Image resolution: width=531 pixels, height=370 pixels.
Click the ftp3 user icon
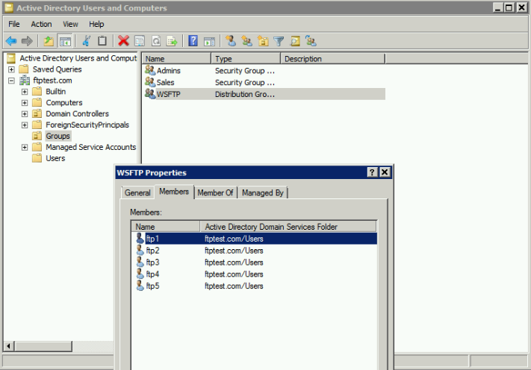pyautogui.click(x=140, y=262)
